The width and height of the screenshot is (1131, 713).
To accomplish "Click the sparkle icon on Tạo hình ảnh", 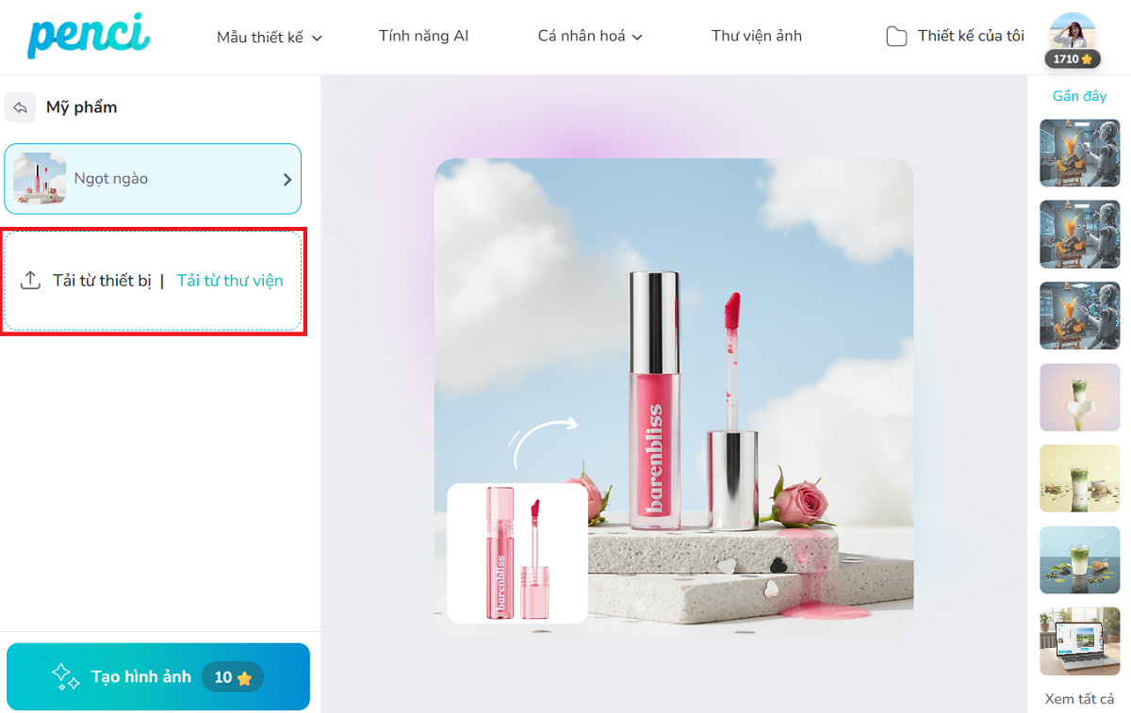I will coord(65,676).
